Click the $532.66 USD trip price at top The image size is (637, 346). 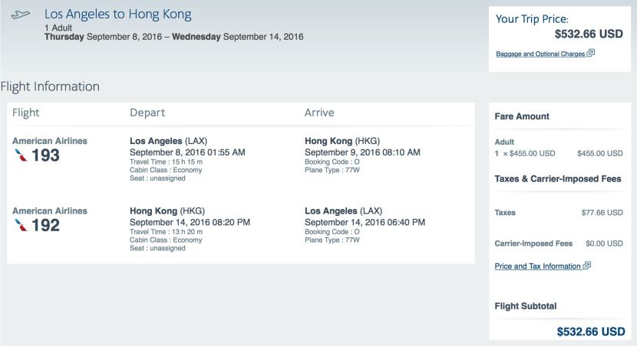[x=589, y=34]
